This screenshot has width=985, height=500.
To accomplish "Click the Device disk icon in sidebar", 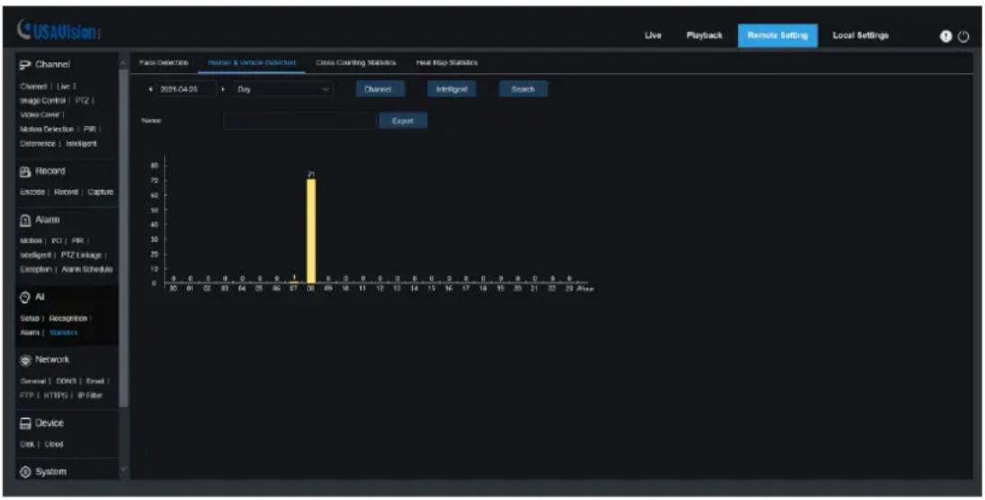I will coord(26,423).
